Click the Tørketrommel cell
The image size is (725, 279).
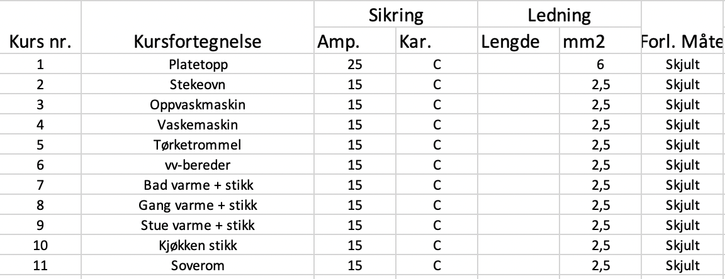[x=198, y=145]
